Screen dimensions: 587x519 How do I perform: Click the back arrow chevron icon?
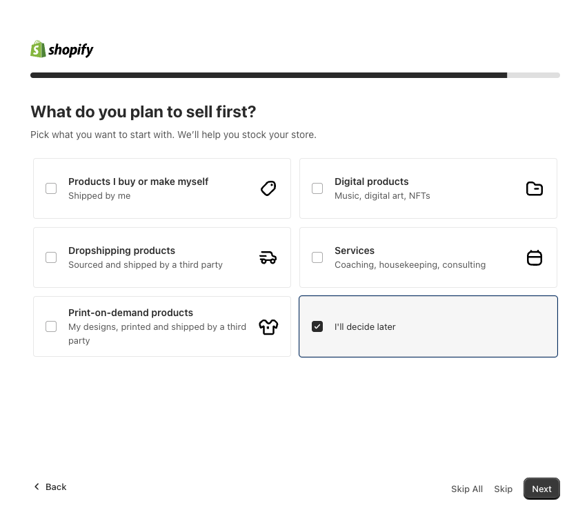pyautogui.click(x=37, y=487)
